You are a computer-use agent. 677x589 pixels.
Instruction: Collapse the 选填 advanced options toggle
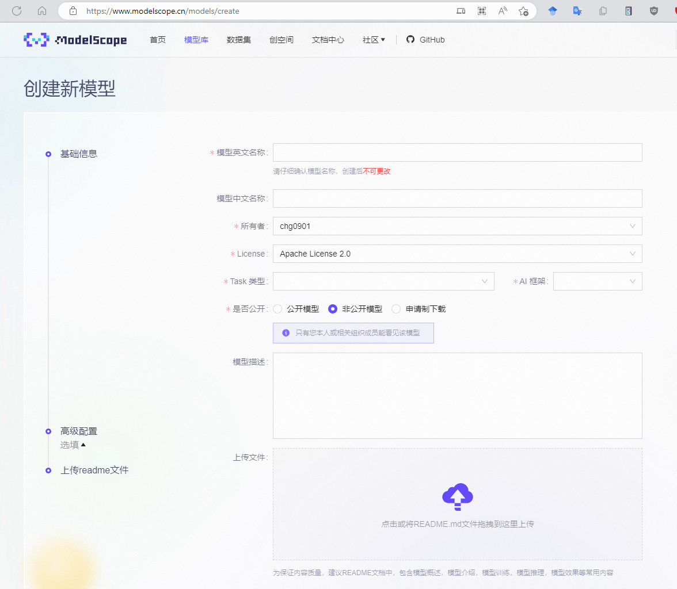click(73, 445)
